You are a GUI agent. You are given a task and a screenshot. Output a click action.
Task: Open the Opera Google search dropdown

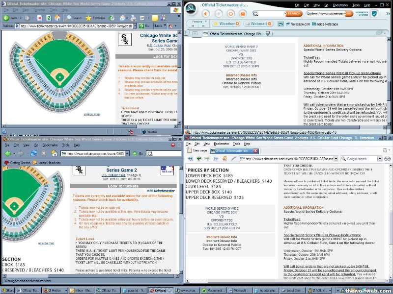click(380, 159)
